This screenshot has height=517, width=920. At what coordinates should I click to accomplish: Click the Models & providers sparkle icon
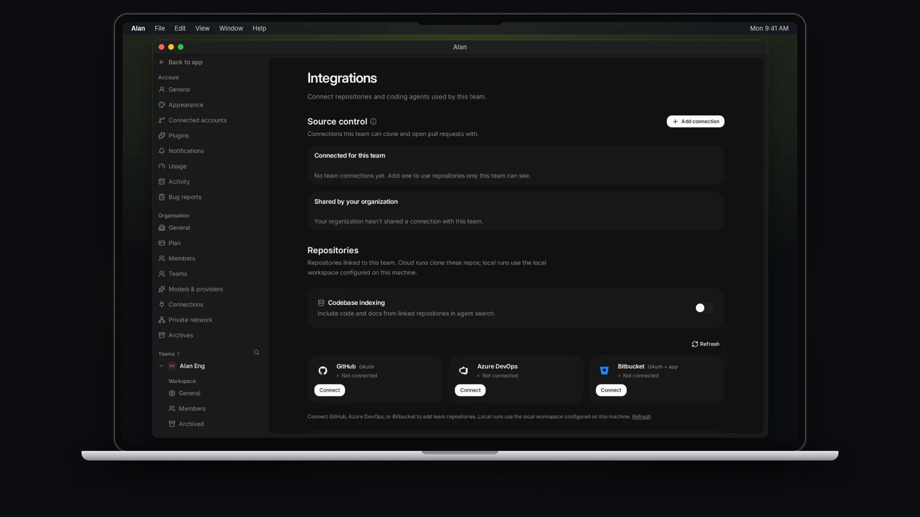[162, 289]
